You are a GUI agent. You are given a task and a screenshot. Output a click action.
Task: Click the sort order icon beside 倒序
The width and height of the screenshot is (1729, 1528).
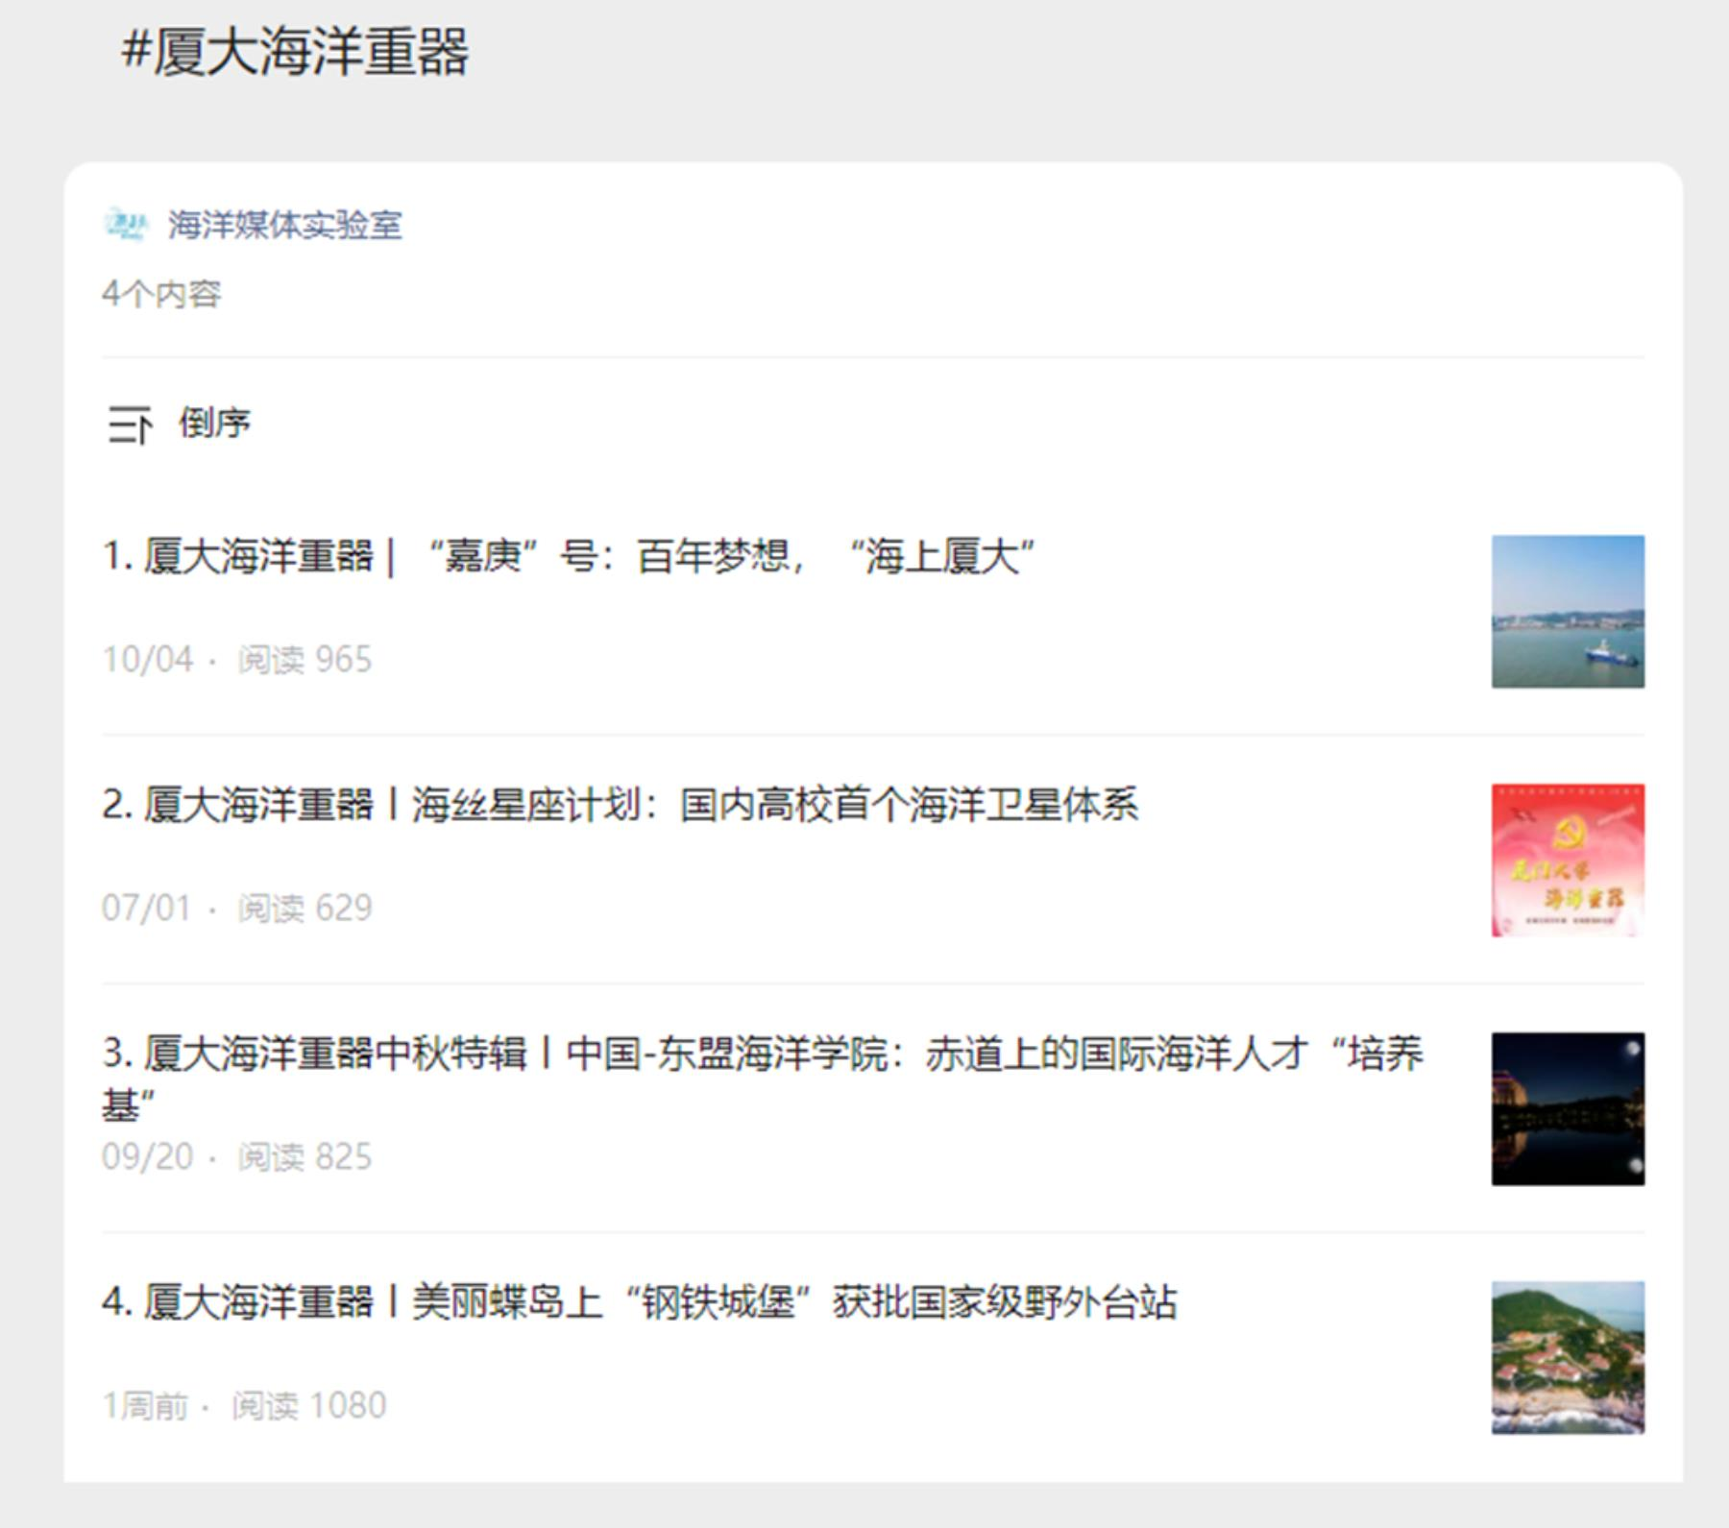click(x=129, y=424)
